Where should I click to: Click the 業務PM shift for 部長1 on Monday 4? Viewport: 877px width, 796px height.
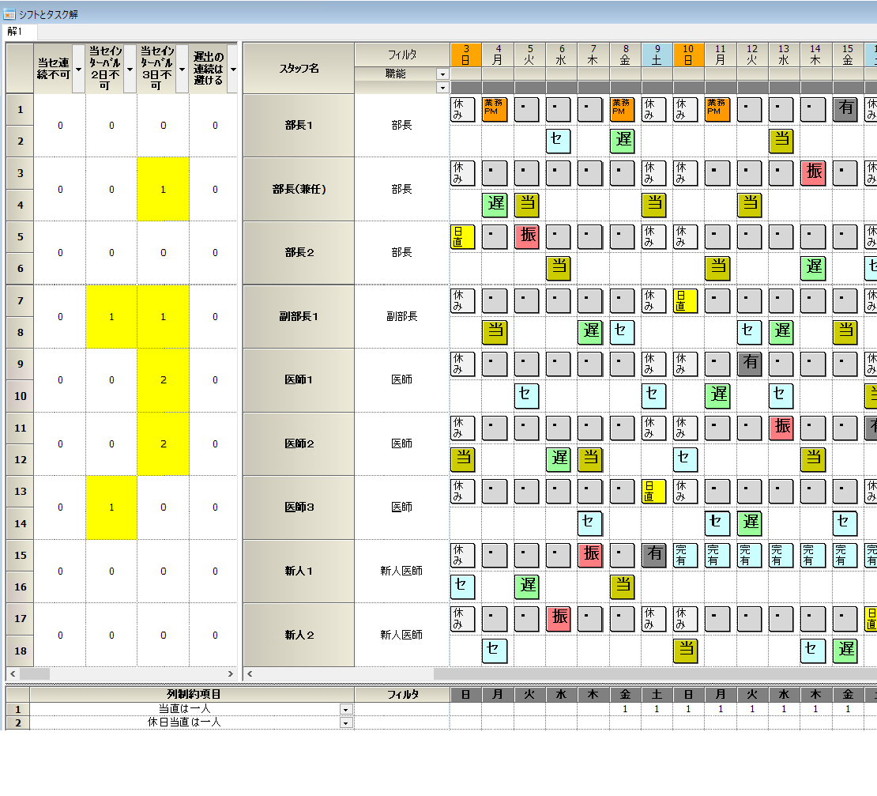click(495, 109)
